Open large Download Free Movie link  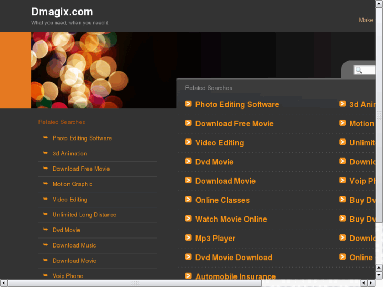(234, 124)
